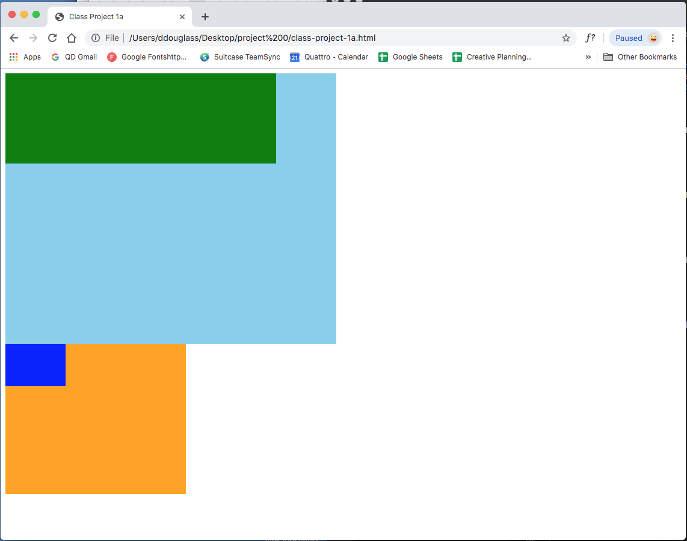Click the green rectangle

(x=141, y=118)
